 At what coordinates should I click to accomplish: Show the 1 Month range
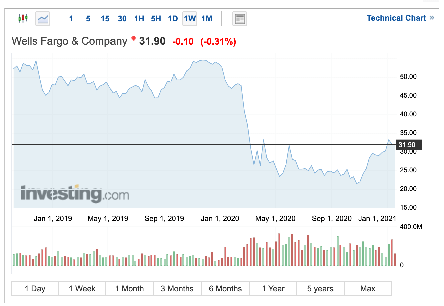click(130, 289)
